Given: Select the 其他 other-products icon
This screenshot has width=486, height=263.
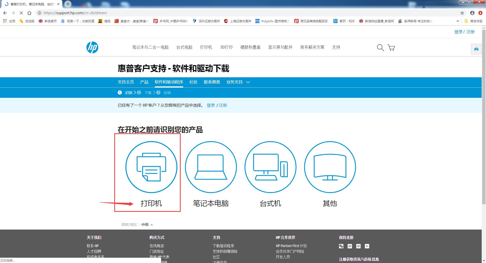Looking at the screenshot, I should coord(330,167).
